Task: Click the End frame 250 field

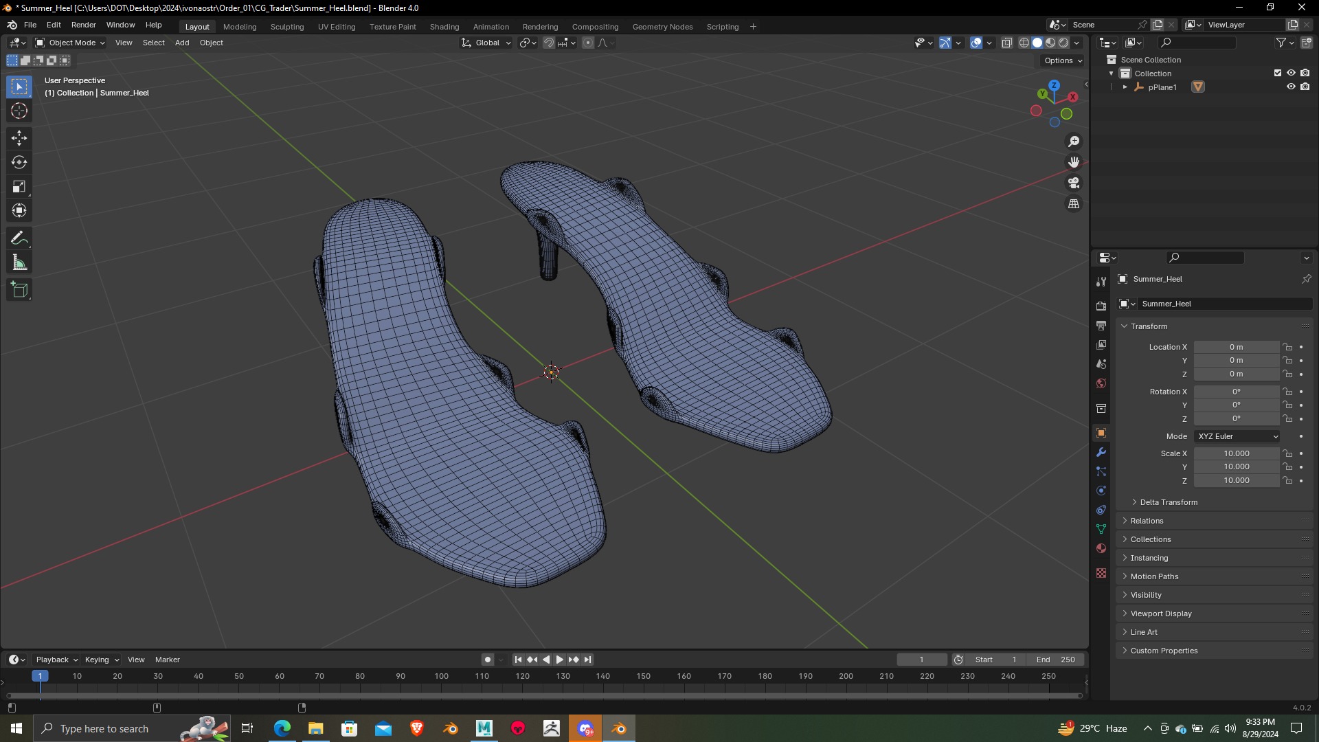Action: click(x=1056, y=660)
